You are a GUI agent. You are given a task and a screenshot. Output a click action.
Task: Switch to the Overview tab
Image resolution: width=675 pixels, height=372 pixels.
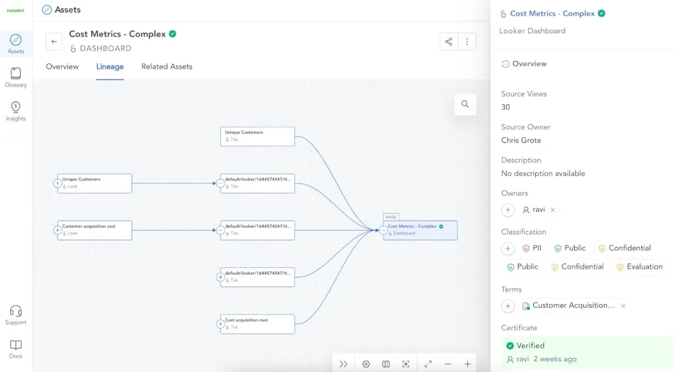62,66
